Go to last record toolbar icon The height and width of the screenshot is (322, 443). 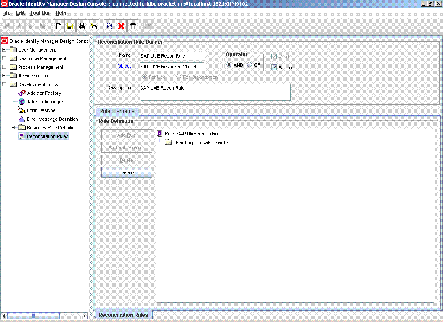coord(42,26)
